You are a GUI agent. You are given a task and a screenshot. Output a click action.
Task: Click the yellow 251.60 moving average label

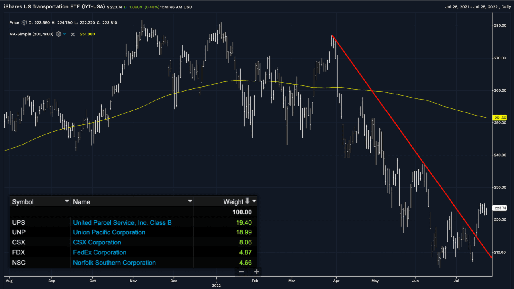coord(500,118)
